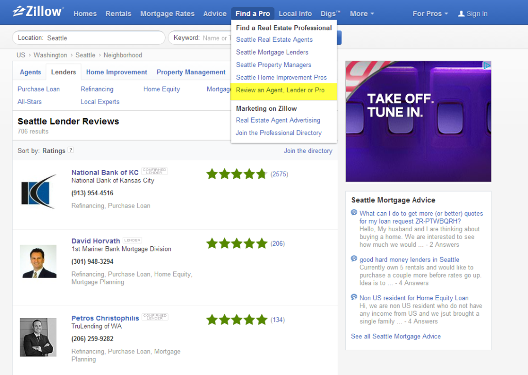
Task: Click Join the directory link
Action: point(308,151)
